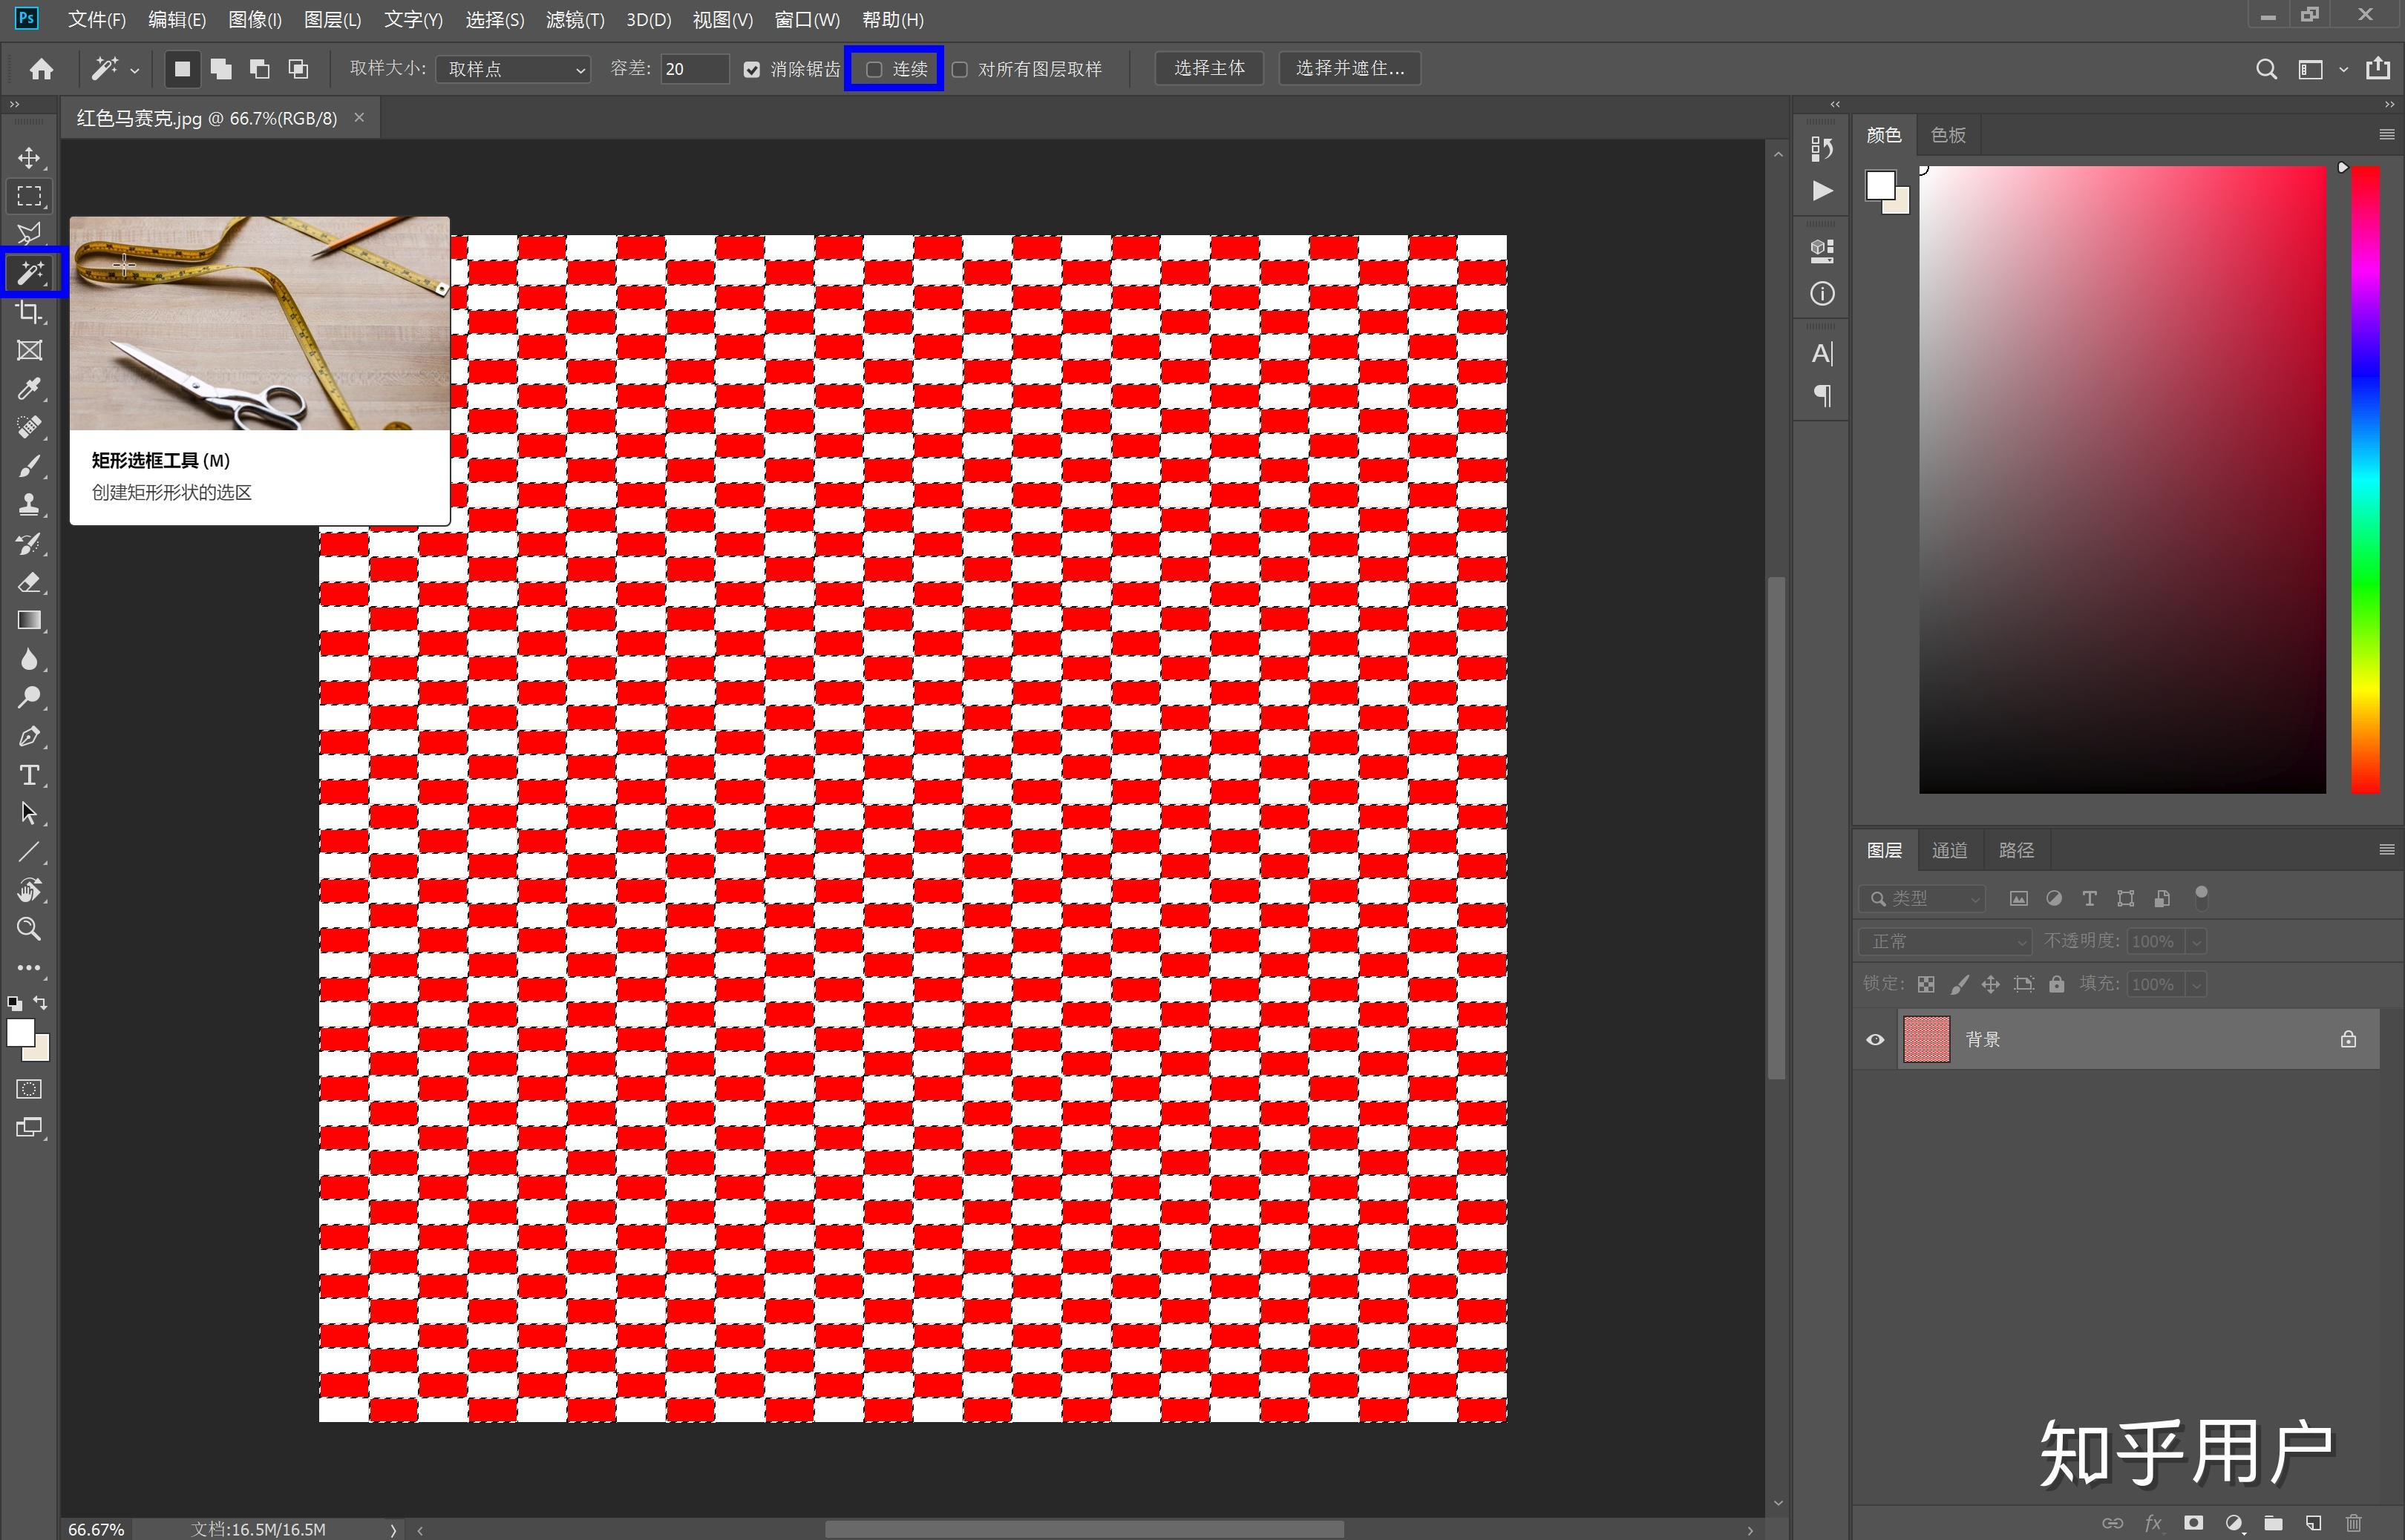
Task: Open the Magic Wand tool preset picker
Action: click(x=115, y=69)
